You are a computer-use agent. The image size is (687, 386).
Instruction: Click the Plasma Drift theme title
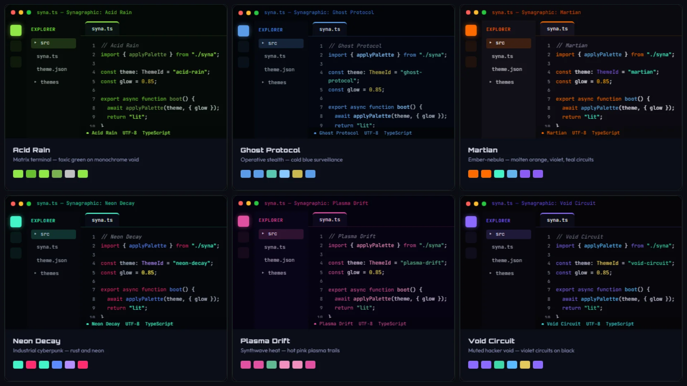pos(265,341)
